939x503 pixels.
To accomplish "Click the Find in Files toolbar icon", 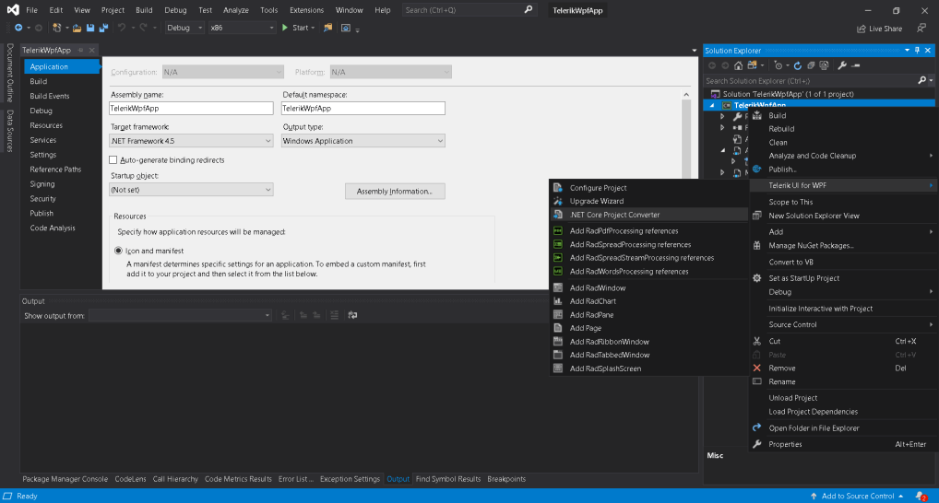I will tap(327, 28).
